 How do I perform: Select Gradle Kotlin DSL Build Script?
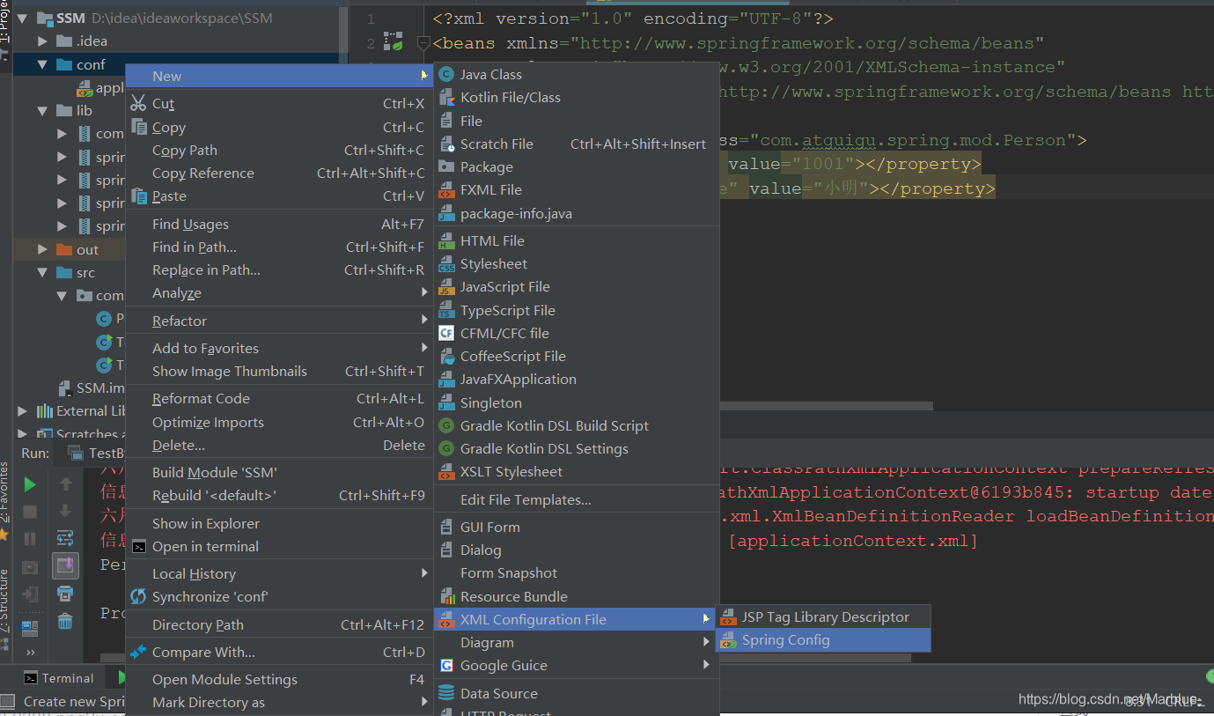577,425
